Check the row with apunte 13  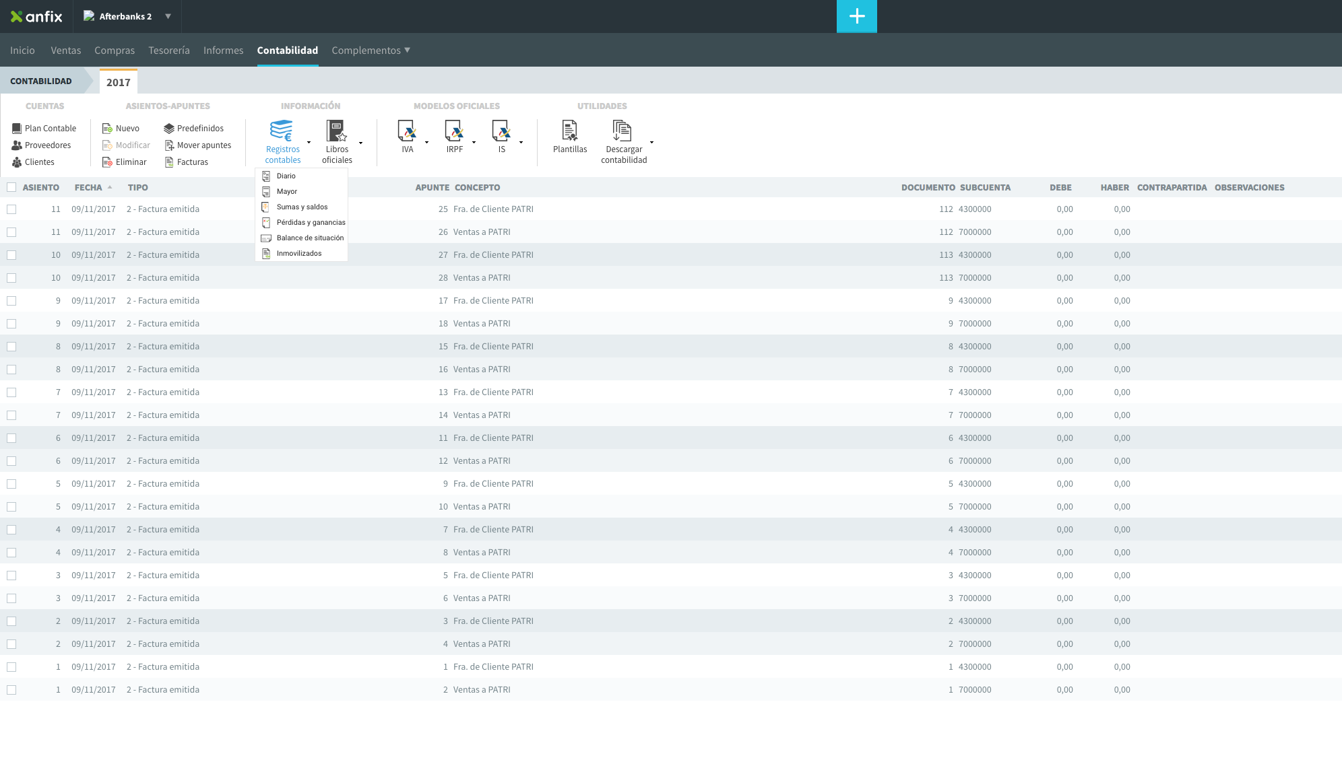[11, 392]
